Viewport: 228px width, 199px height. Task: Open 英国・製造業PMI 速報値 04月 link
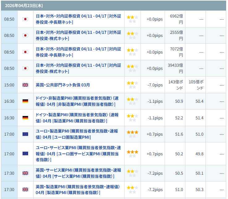[78, 189]
